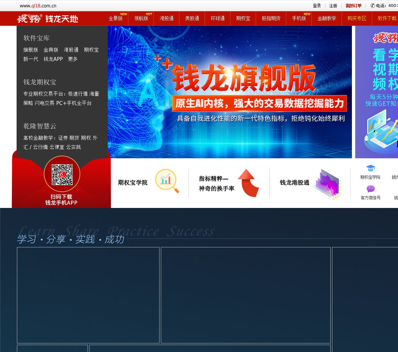Select 旗舰版 in the software sidebar
This screenshot has width=398, height=352.
[31, 50]
